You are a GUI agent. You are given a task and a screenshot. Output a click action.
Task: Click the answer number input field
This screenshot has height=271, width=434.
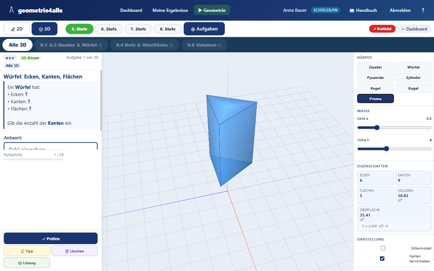(50, 146)
